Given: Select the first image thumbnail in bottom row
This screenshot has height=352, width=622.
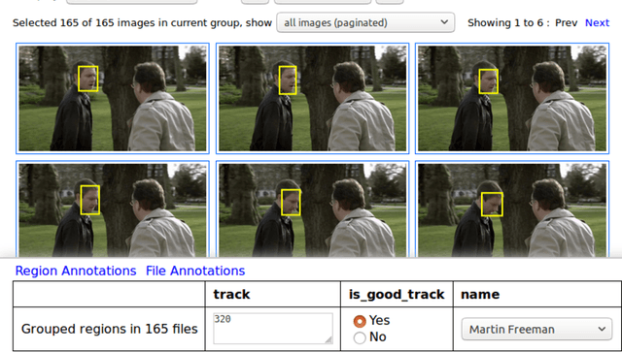Looking at the screenshot, I should pos(113,209).
